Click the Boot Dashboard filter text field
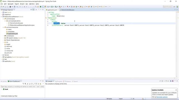 (x=22, y=86)
